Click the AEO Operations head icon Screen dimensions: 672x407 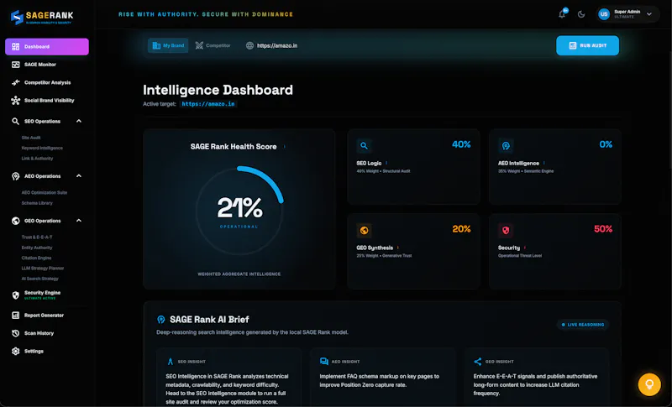click(x=15, y=176)
